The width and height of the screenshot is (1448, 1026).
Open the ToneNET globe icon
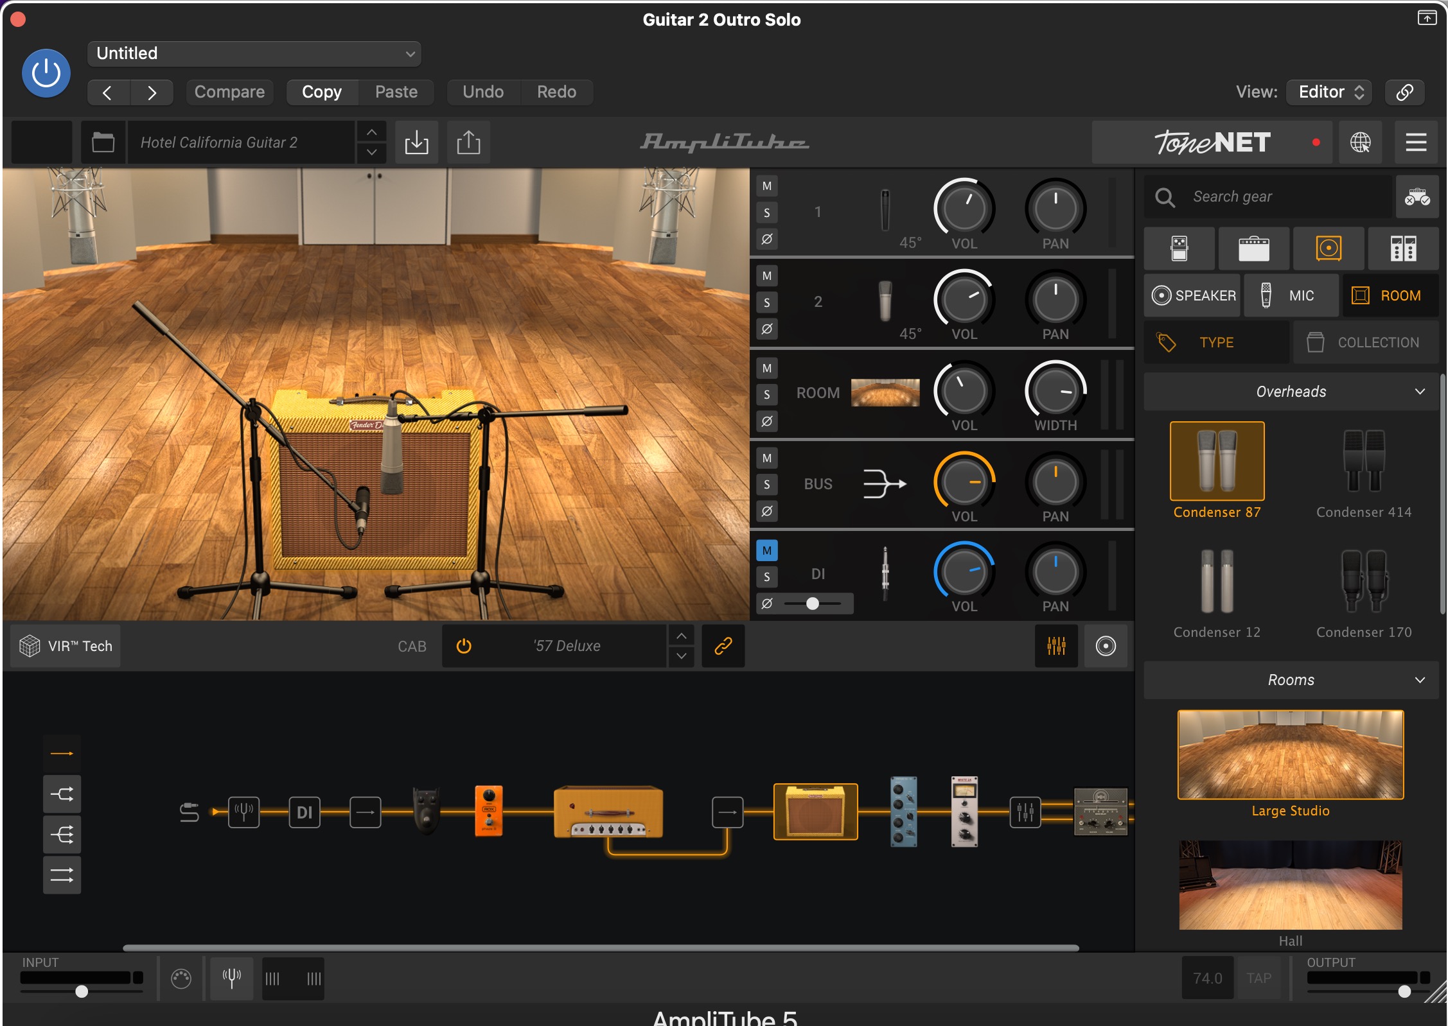pyautogui.click(x=1360, y=142)
